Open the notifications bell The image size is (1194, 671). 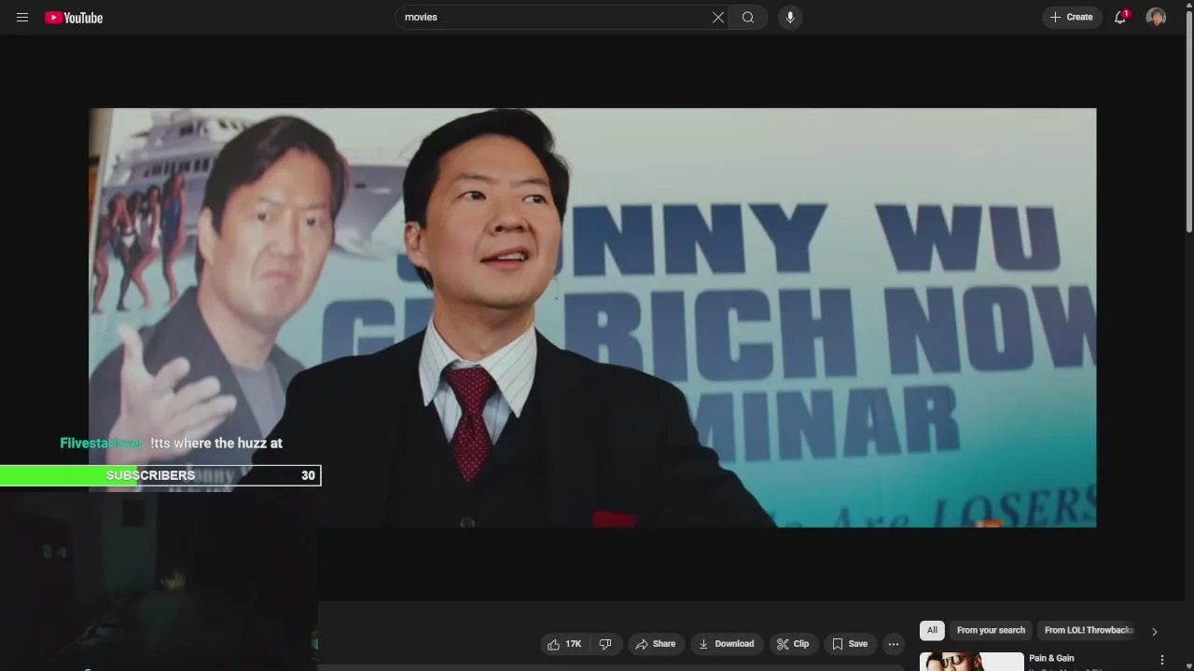1120,17
